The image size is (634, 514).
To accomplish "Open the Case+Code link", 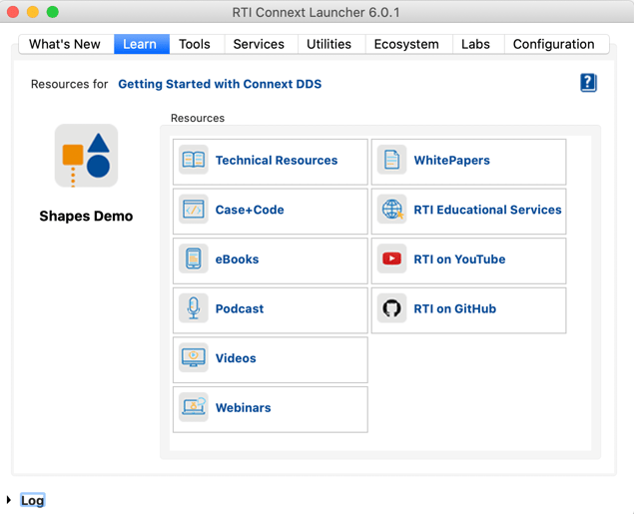I will (250, 210).
